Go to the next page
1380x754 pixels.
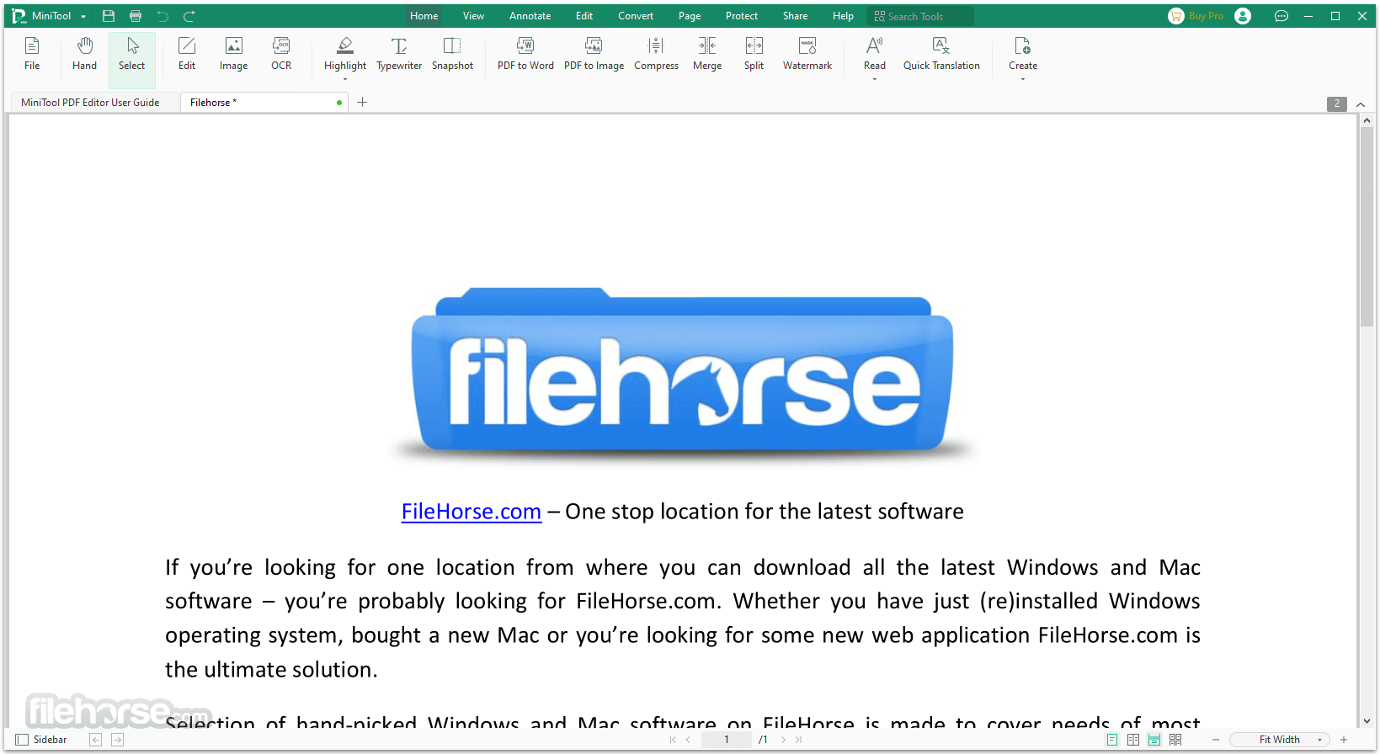(x=783, y=740)
